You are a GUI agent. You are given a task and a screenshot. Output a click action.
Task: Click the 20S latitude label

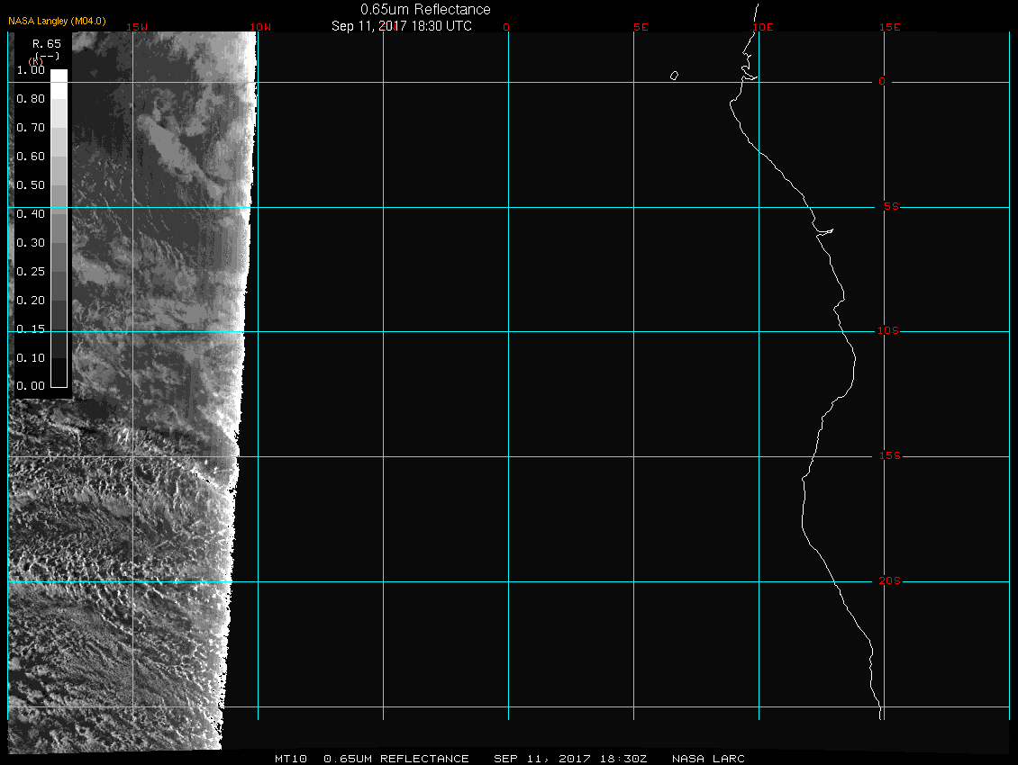click(889, 580)
